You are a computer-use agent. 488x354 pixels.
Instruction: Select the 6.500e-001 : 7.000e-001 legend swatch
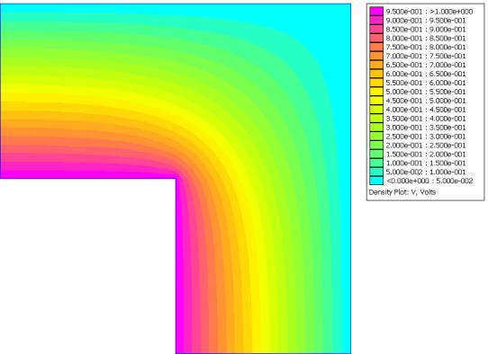click(376, 65)
